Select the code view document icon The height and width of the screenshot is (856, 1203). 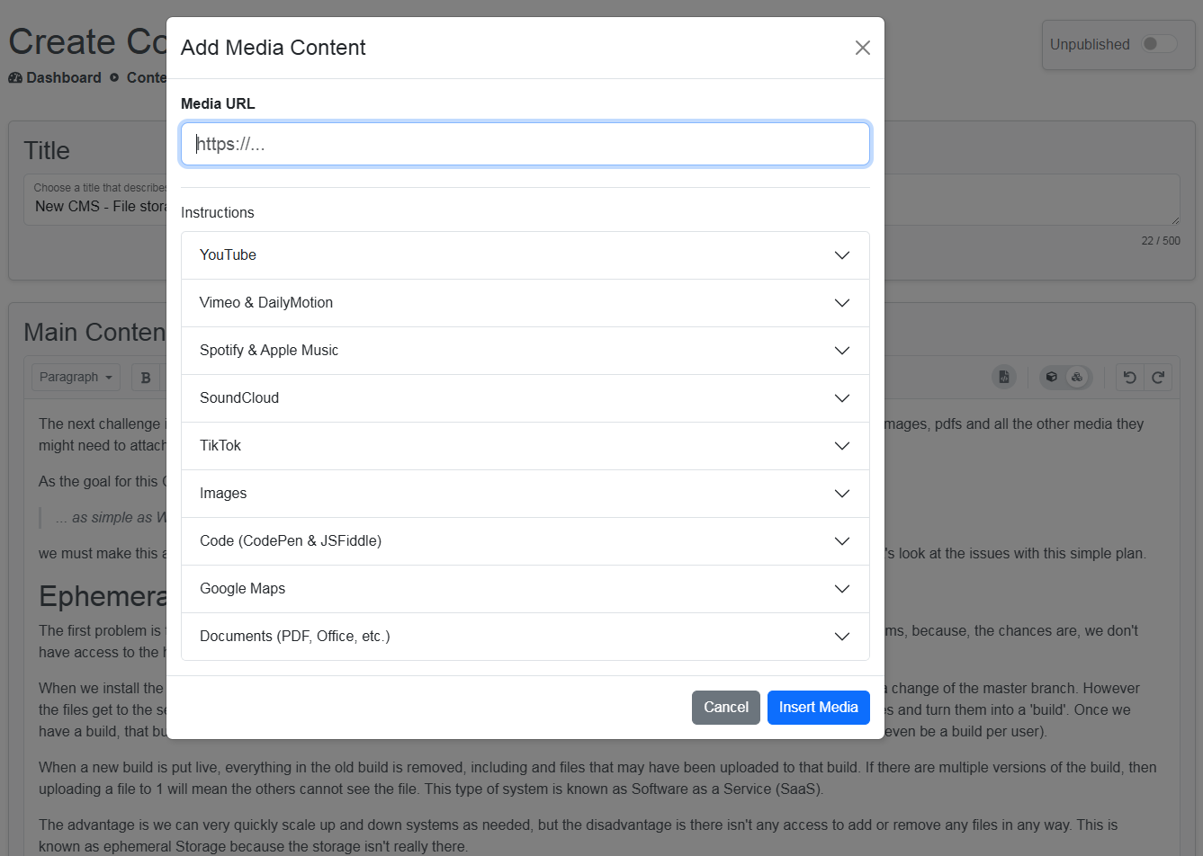(1003, 377)
